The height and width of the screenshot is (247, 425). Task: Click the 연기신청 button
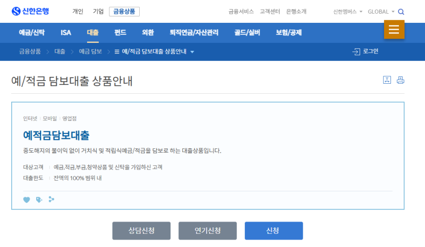coord(208,231)
